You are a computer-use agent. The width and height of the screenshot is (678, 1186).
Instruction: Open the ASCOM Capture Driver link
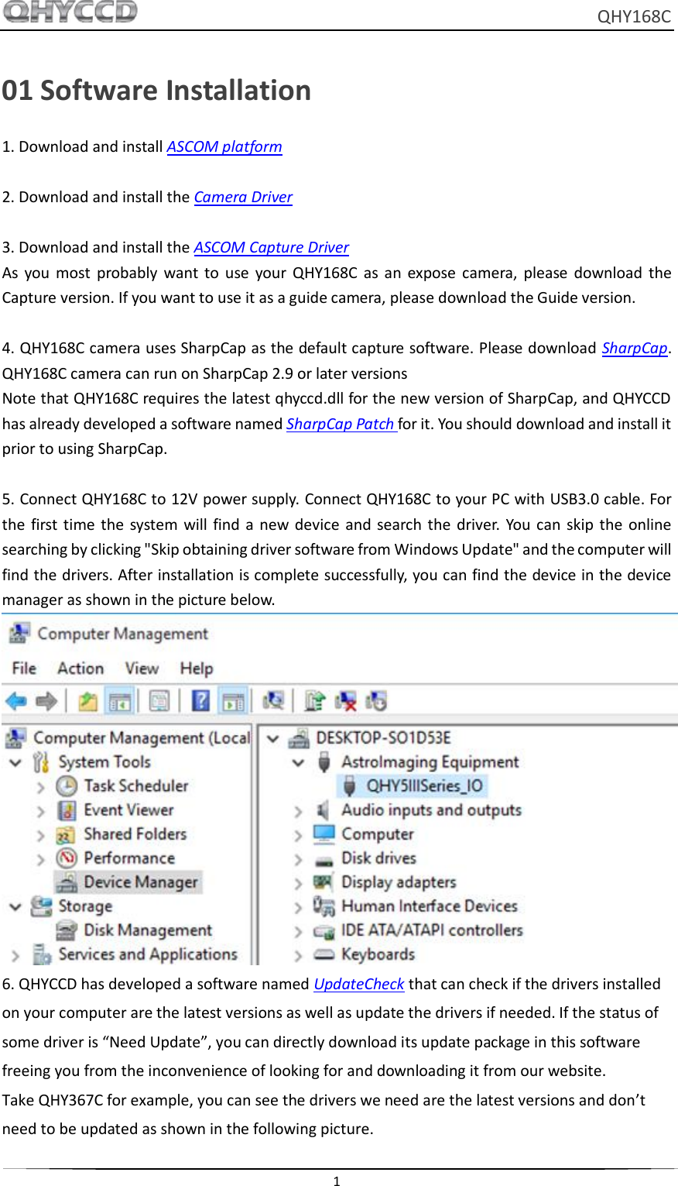pos(272,247)
